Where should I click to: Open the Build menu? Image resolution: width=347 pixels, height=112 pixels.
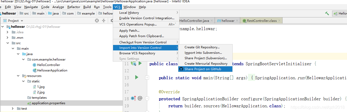[87, 7]
